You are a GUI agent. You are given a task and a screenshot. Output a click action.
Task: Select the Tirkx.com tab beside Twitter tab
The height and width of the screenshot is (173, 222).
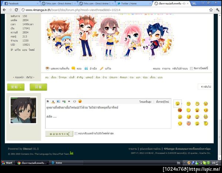[x=97, y=4]
